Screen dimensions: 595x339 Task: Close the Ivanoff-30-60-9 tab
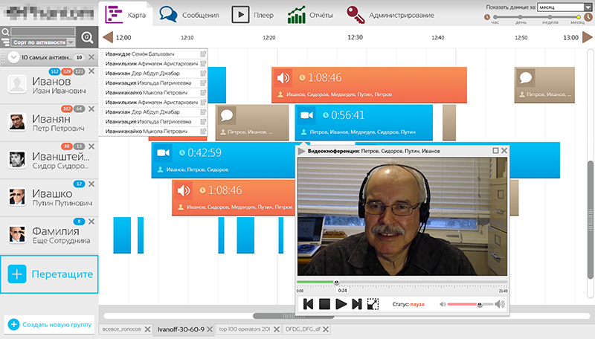(210, 329)
